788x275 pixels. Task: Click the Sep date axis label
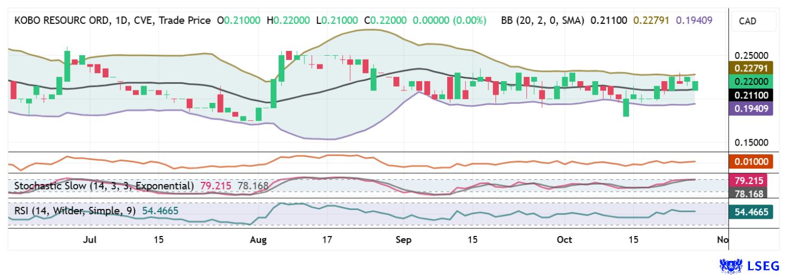(x=404, y=239)
